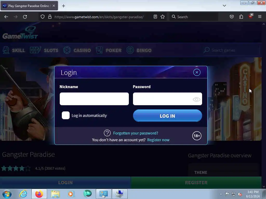Click the star rating for Gangster Paradise
Viewport: 266px width, 199px height.
(x=16, y=168)
